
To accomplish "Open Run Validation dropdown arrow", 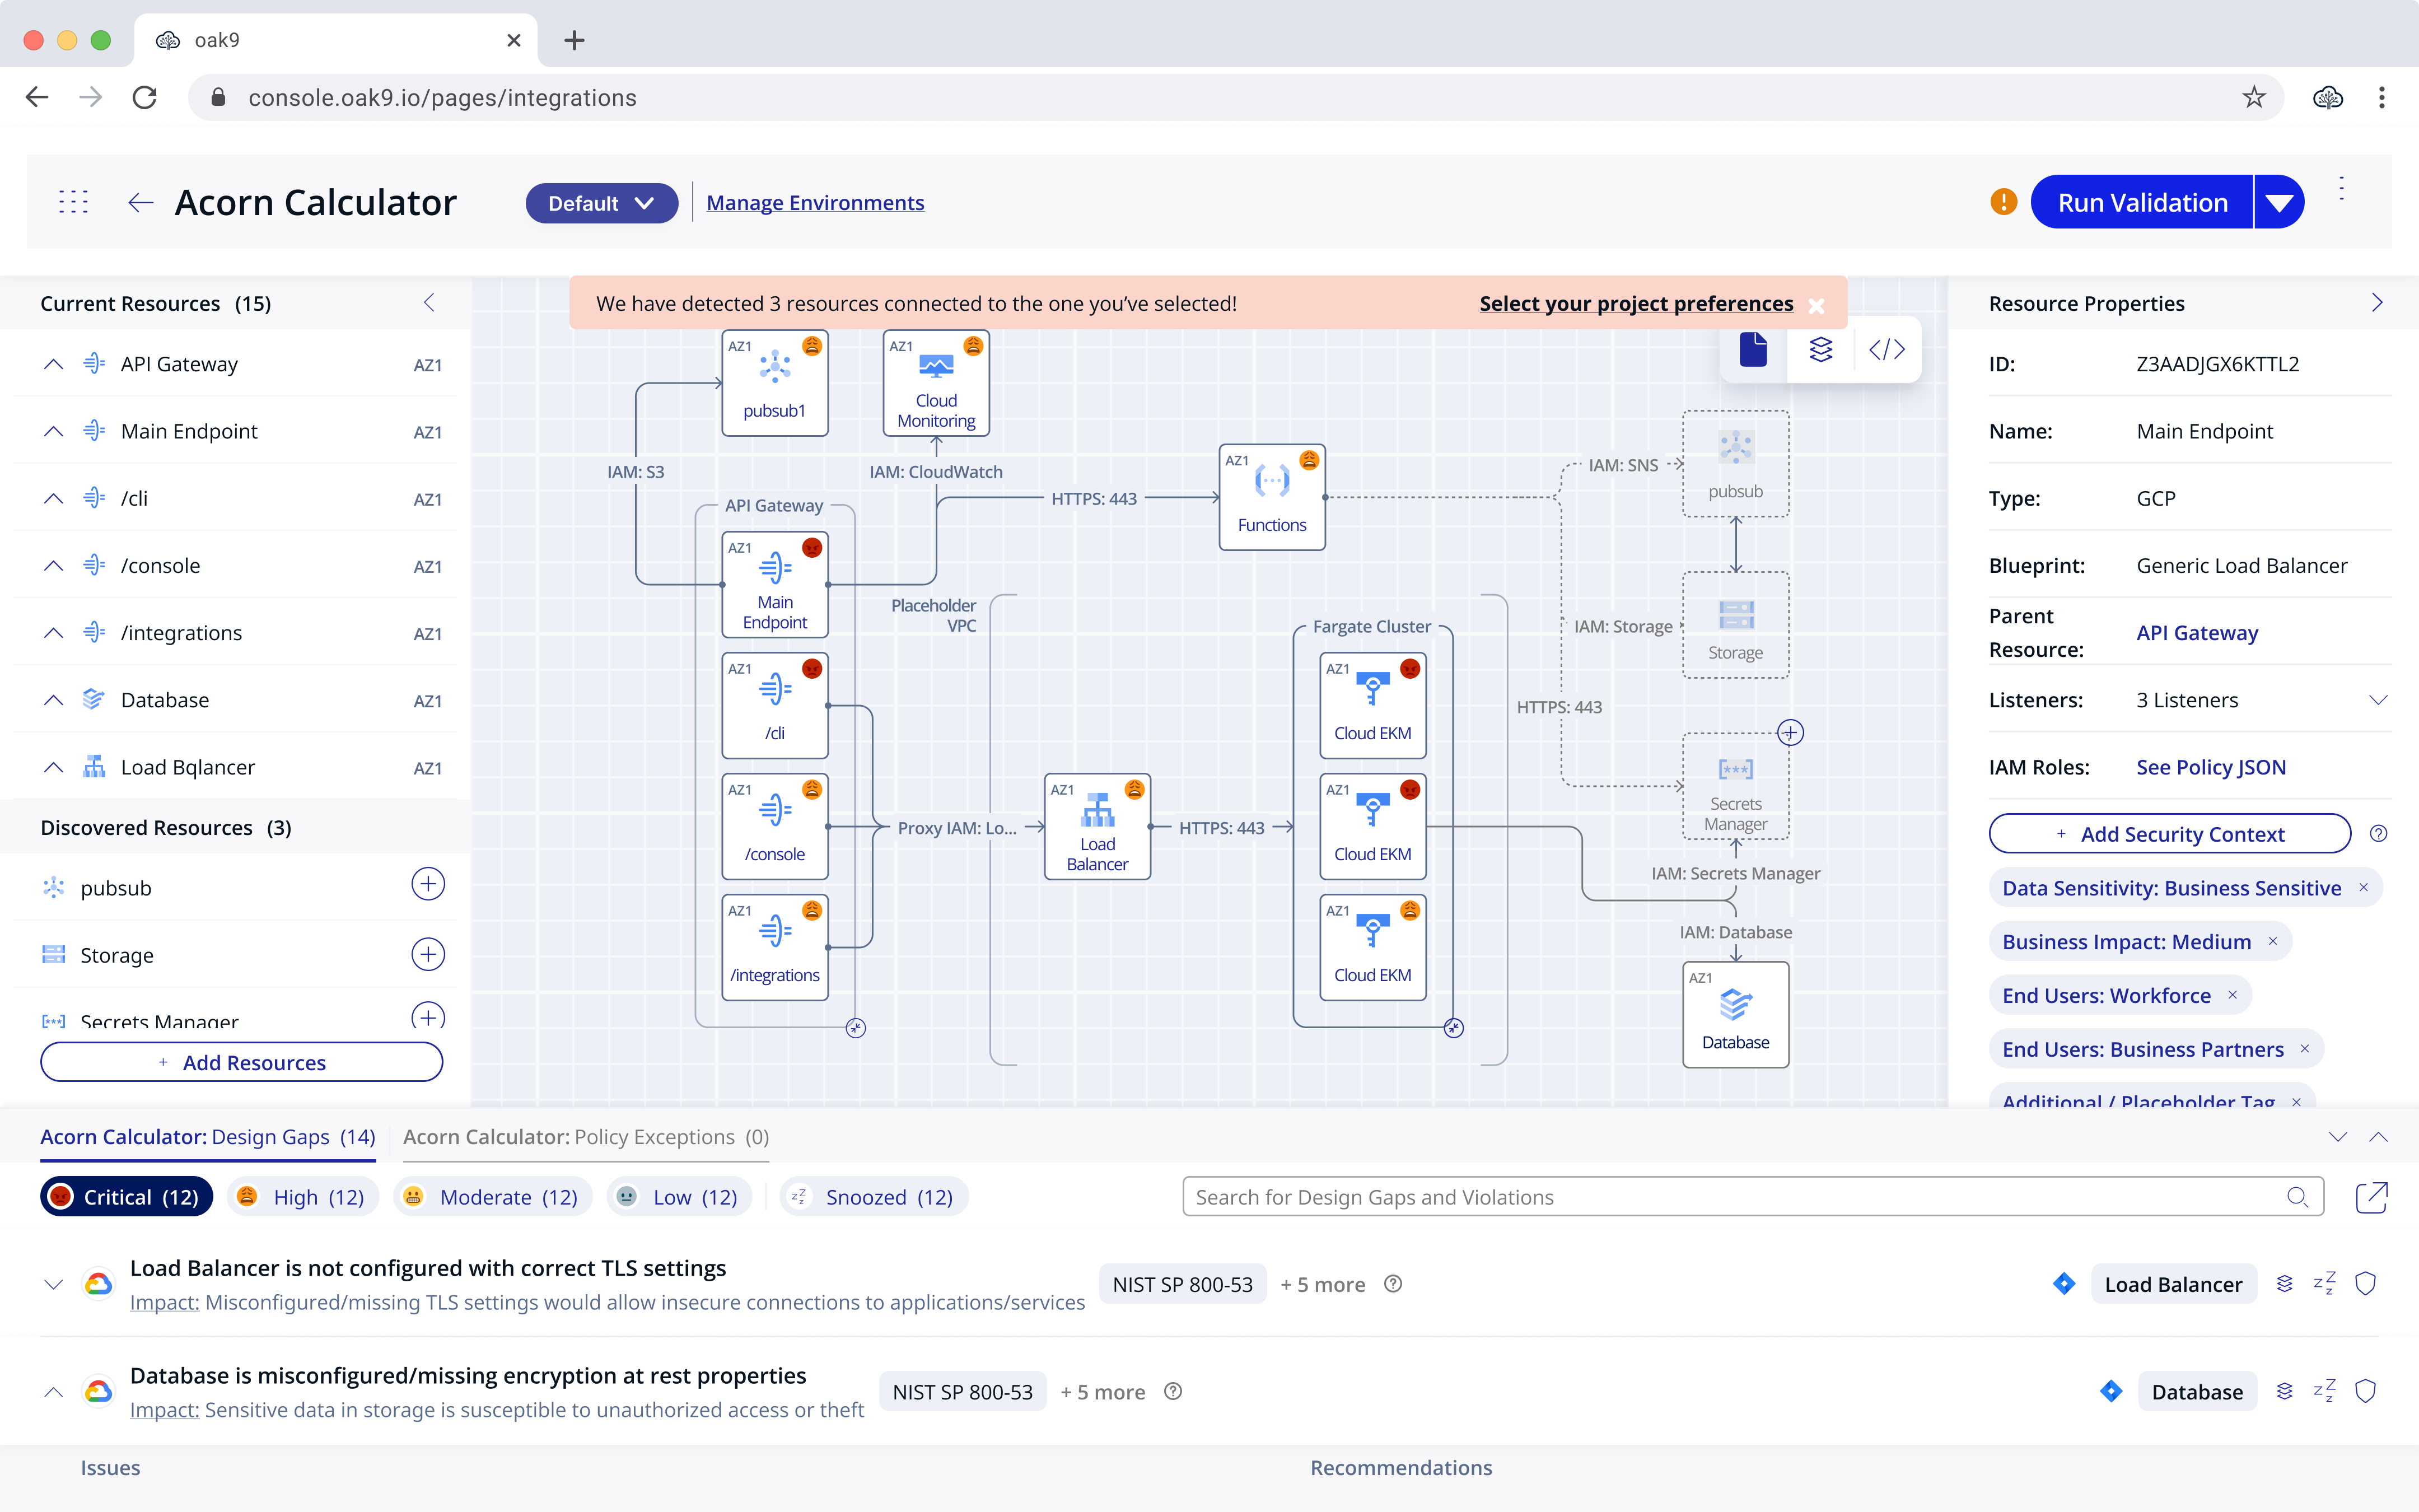I will [x=2279, y=203].
